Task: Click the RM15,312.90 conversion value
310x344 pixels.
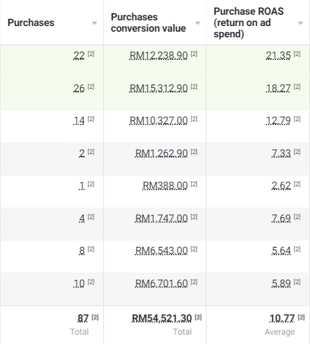Action: (159, 88)
